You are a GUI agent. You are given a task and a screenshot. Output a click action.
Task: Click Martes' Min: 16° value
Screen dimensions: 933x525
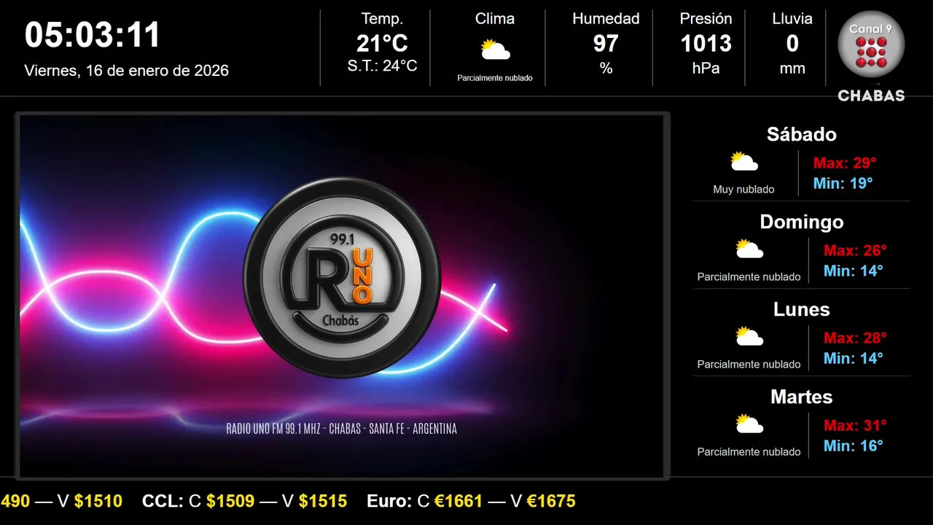(854, 446)
